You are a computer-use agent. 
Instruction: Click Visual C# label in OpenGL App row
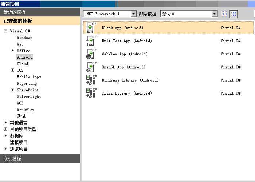tap(231, 67)
